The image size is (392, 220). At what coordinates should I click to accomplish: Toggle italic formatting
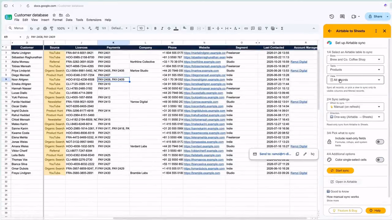tap(162, 28)
